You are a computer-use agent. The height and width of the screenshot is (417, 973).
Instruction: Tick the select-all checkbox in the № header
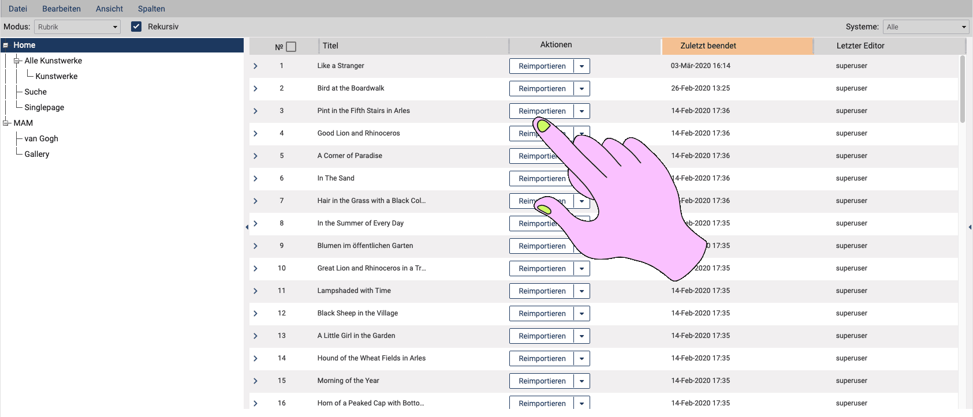[x=291, y=47]
